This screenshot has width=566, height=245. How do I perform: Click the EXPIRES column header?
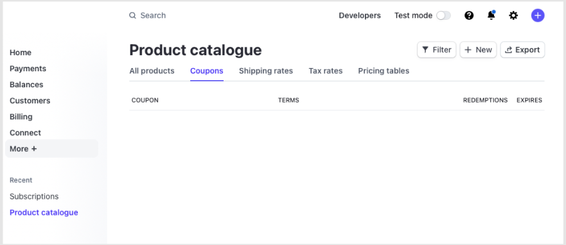point(529,100)
